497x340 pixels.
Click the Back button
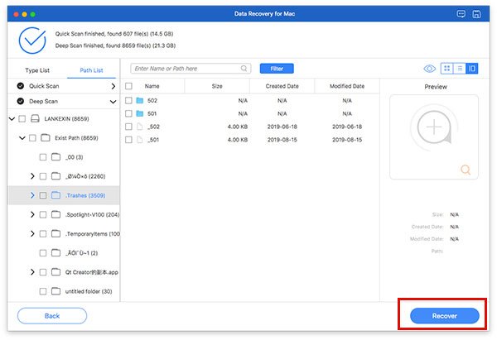pos(52,316)
